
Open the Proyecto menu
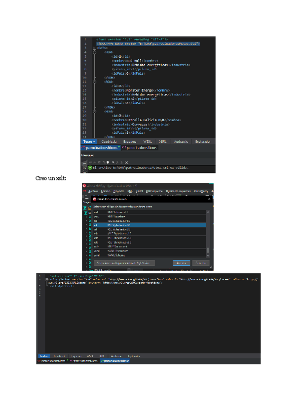point(118,191)
